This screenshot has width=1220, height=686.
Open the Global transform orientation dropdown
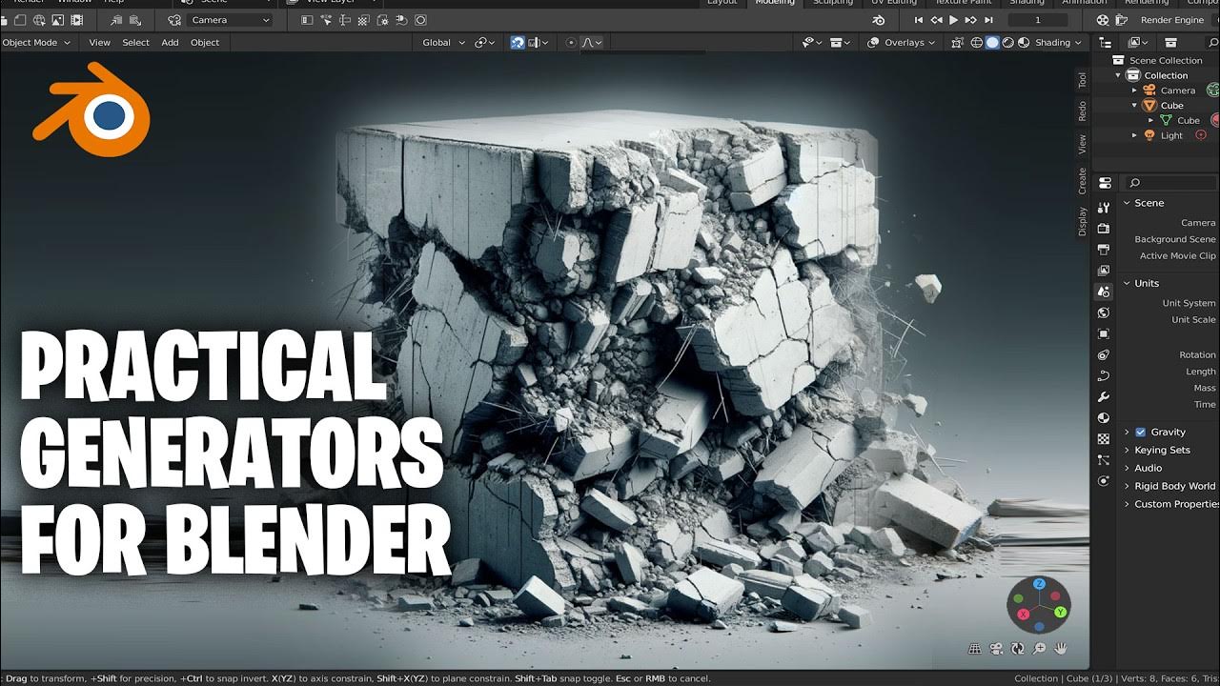click(443, 43)
